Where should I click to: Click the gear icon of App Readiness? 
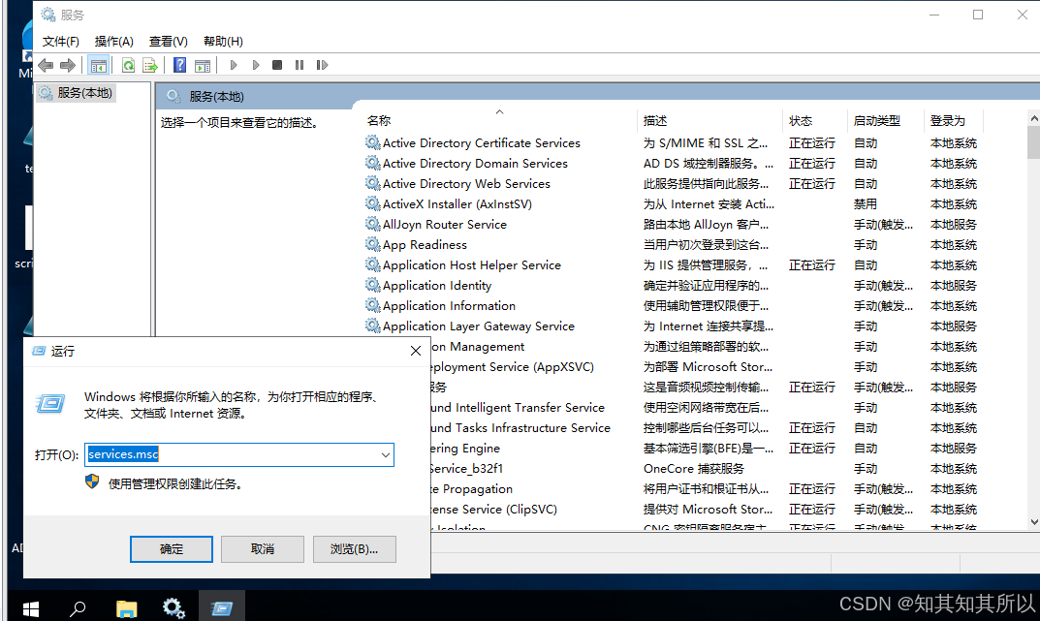point(373,244)
